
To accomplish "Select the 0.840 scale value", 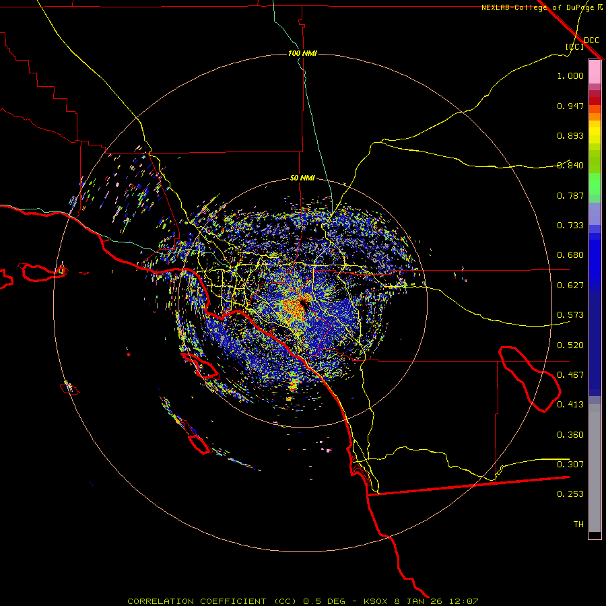I will pyautogui.click(x=570, y=166).
